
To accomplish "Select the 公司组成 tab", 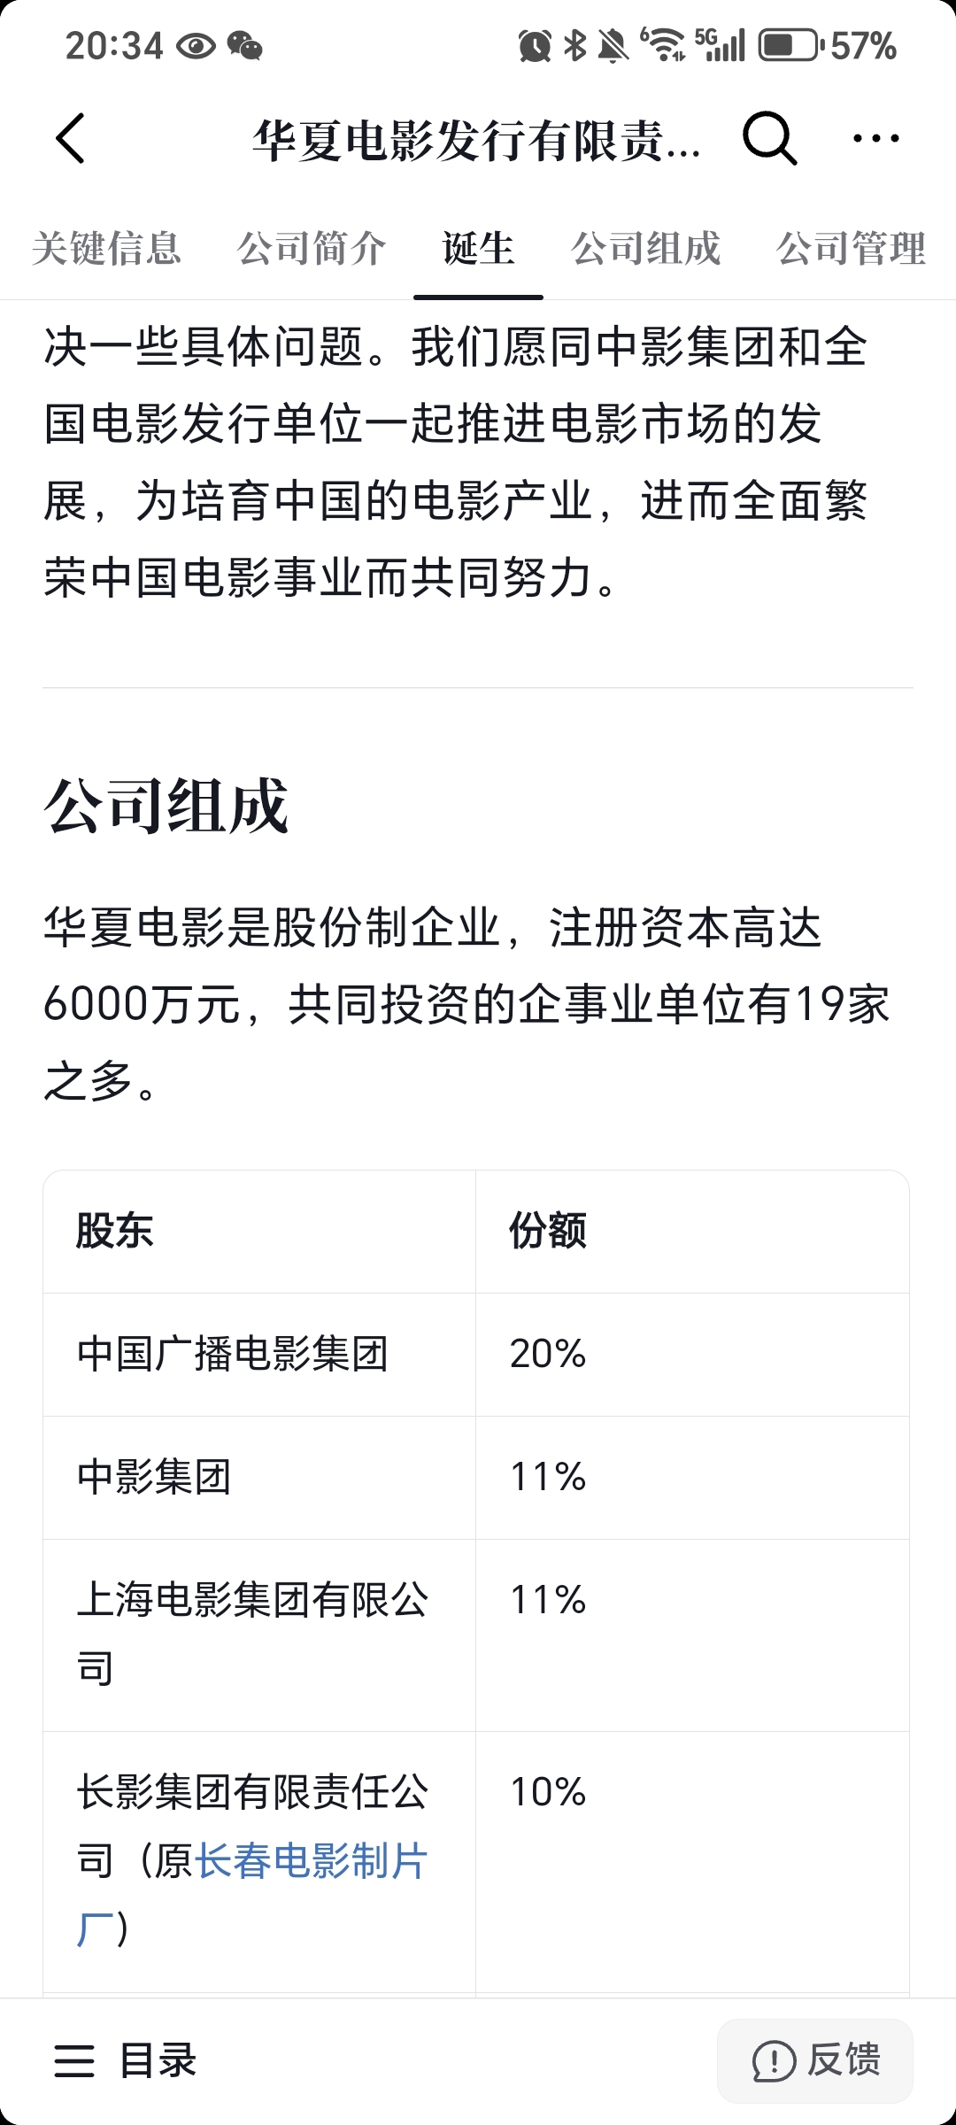I will pos(646,248).
